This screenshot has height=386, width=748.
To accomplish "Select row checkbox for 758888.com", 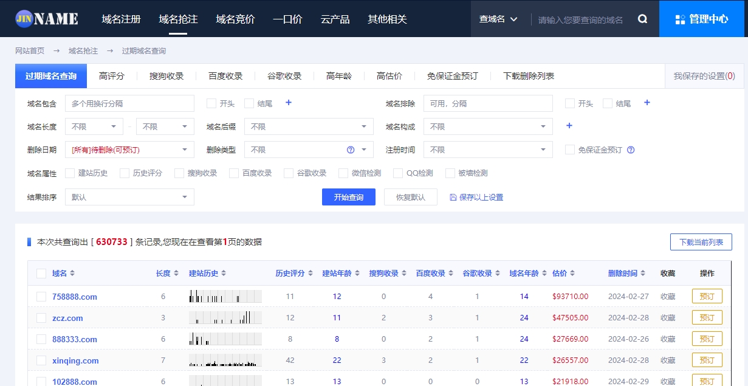I will click(x=41, y=297).
